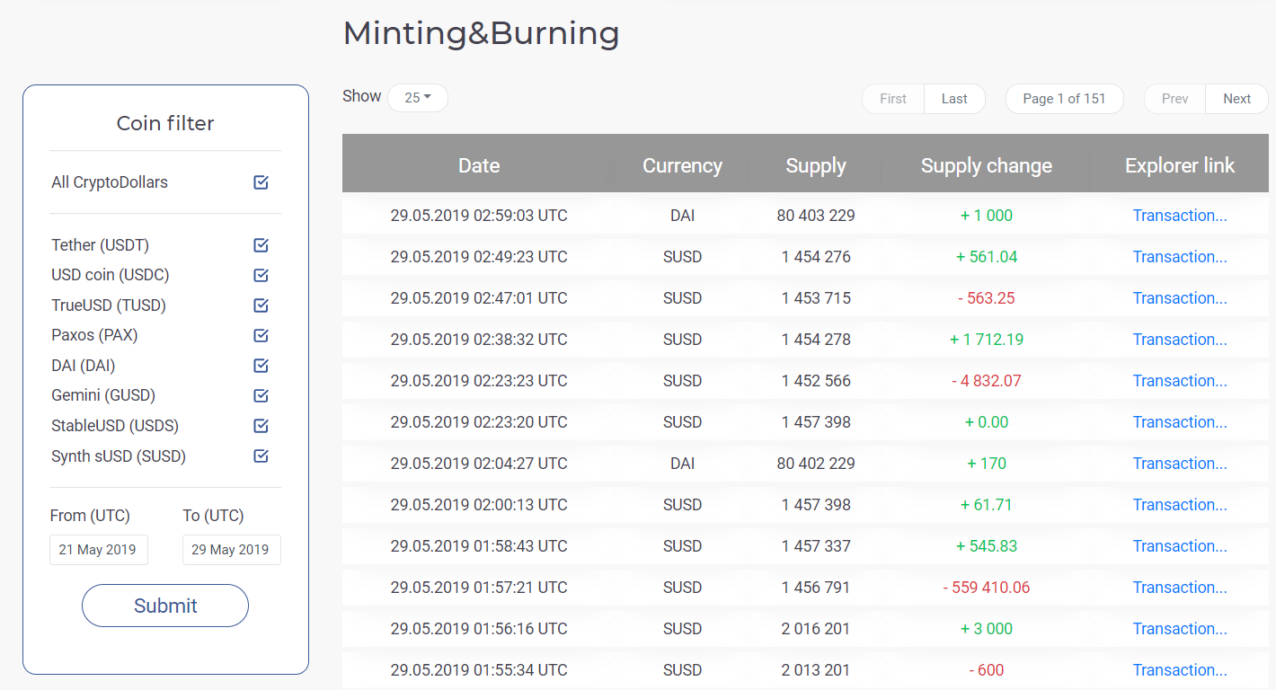The image size is (1276, 690).
Task: Open the Show 25 rows dropdown
Action: 417,98
